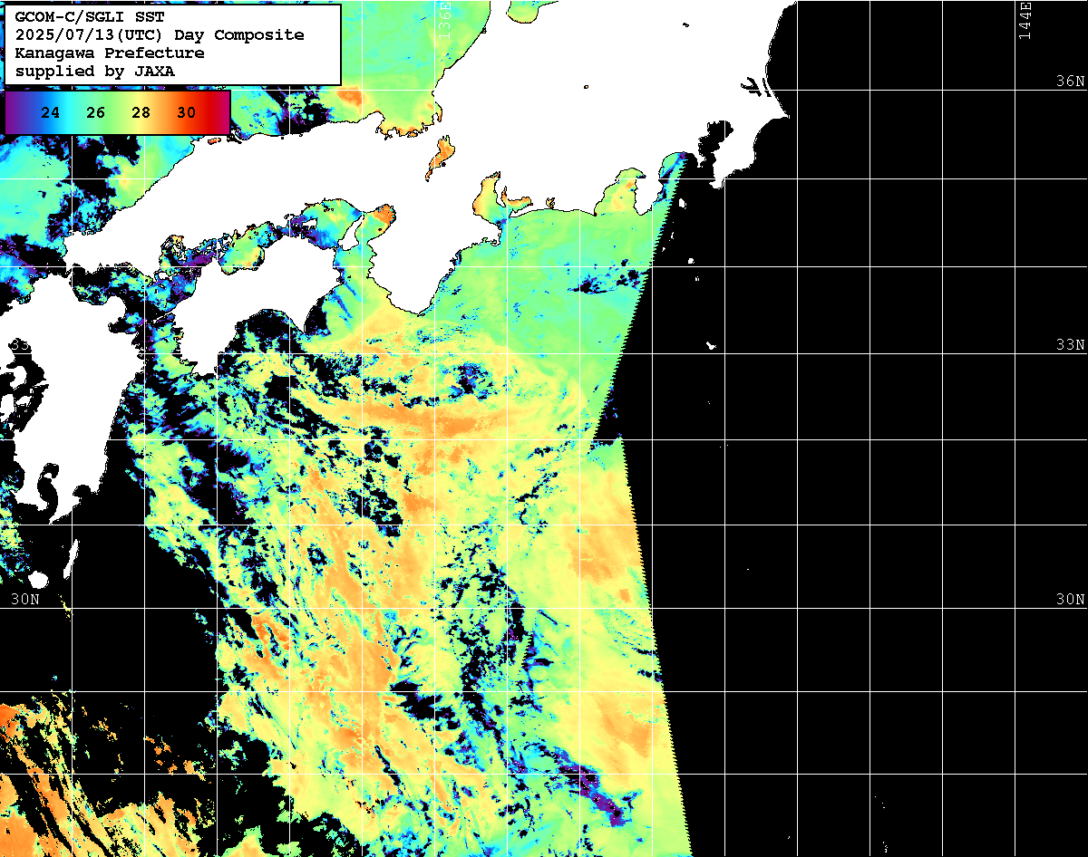Click the 'supplied by JAXA' credit text
The height and width of the screenshot is (857, 1088).
tap(95, 71)
